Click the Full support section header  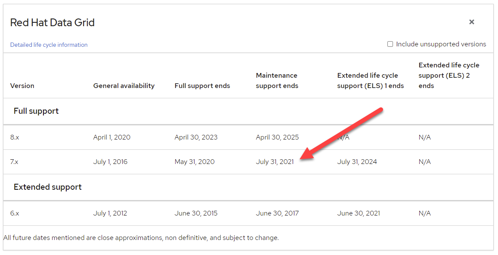(x=36, y=111)
